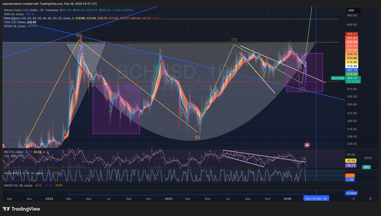Screen dimensions: 381x216
Task: Click the (E) wave label
Action: (x=197, y=137)
